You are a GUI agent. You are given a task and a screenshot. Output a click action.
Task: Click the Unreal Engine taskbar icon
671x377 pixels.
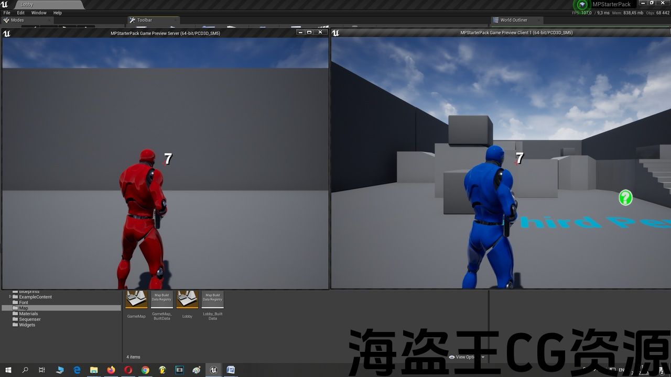point(213,370)
